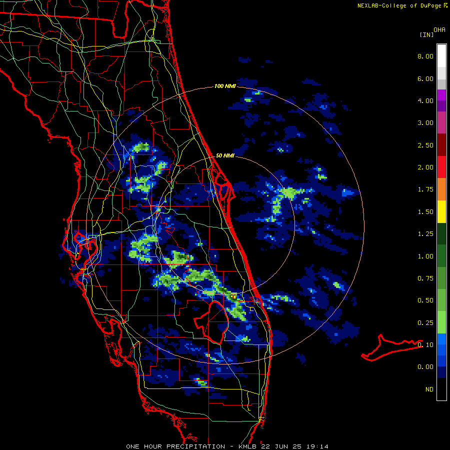The height and width of the screenshot is (450, 450).
Task: Click the KMLB radar site identifier
Action: [247, 446]
